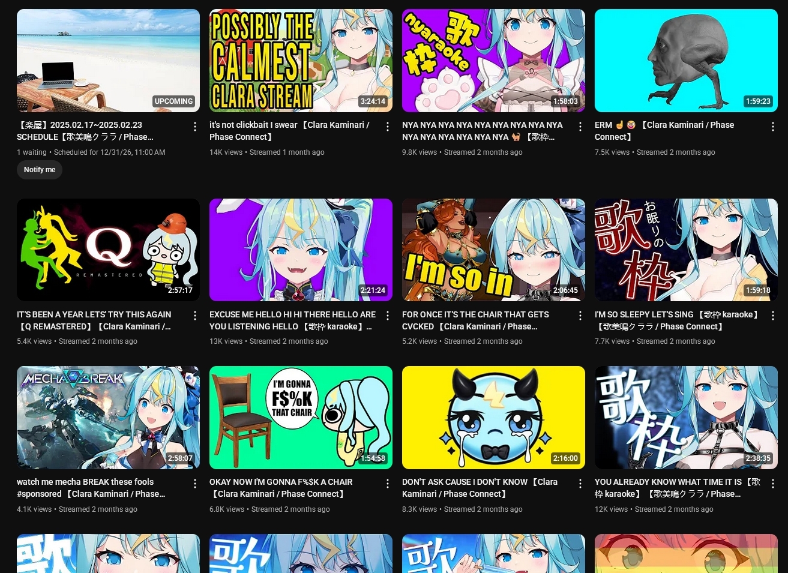Play the 1:59:18 sleepy karaoke thumbnail
The image size is (788, 573).
686,250
